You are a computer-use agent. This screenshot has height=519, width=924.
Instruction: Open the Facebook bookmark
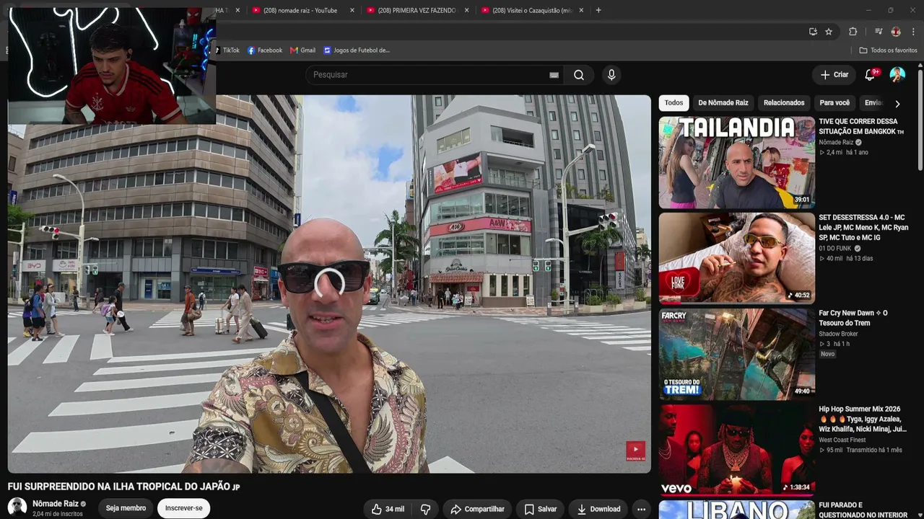click(x=265, y=50)
